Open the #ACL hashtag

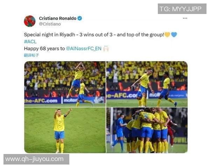(30, 42)
